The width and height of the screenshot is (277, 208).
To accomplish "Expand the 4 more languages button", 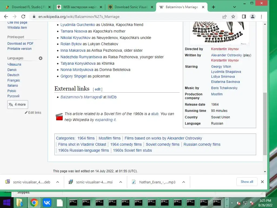I will [x=18, y=105].
